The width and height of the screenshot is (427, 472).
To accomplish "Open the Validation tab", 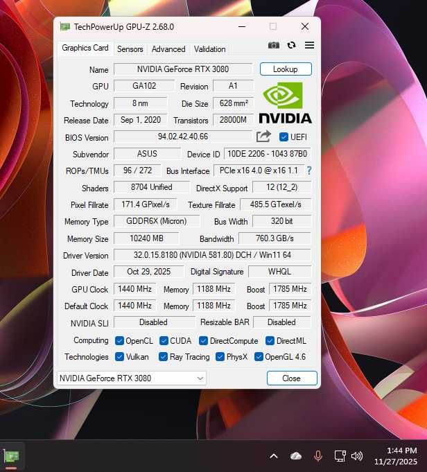I will [x=209, y=49].
